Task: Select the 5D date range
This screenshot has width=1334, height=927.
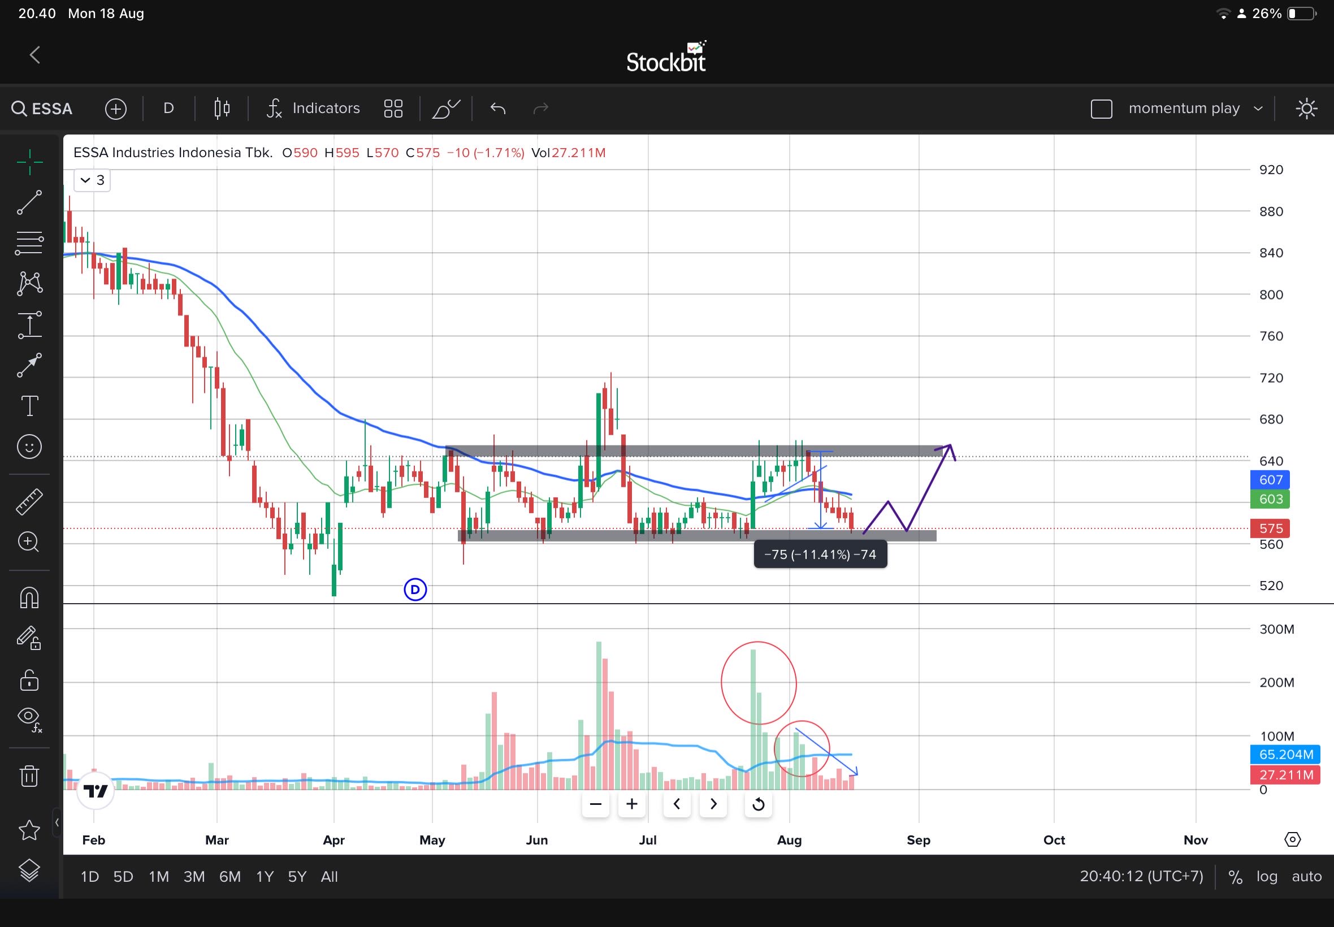Action: click(123, 877)
